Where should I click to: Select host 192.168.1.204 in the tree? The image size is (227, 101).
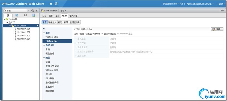click(x=23, y=39)
